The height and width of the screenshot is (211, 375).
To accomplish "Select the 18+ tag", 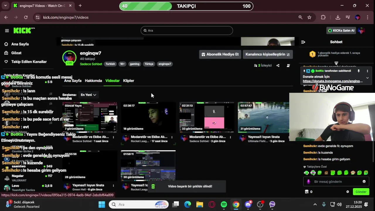I will (x=122, y=64).
